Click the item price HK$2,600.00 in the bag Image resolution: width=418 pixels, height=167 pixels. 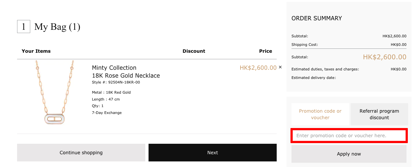[x=258, y=68]
